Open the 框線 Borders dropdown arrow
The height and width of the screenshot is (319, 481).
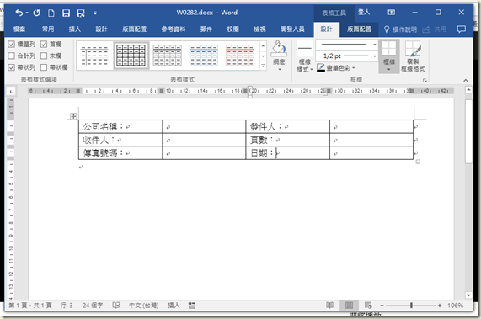coord(388,70)
